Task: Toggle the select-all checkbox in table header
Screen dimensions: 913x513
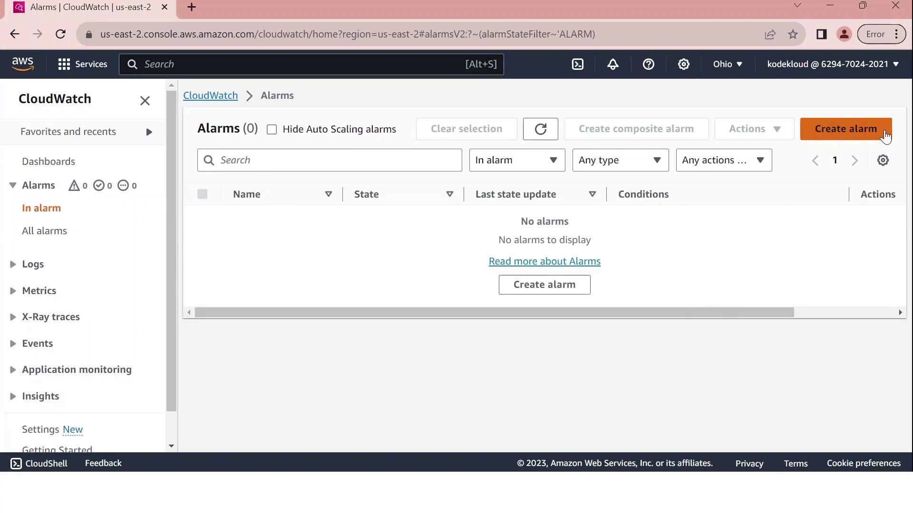Action: point(202,194)
